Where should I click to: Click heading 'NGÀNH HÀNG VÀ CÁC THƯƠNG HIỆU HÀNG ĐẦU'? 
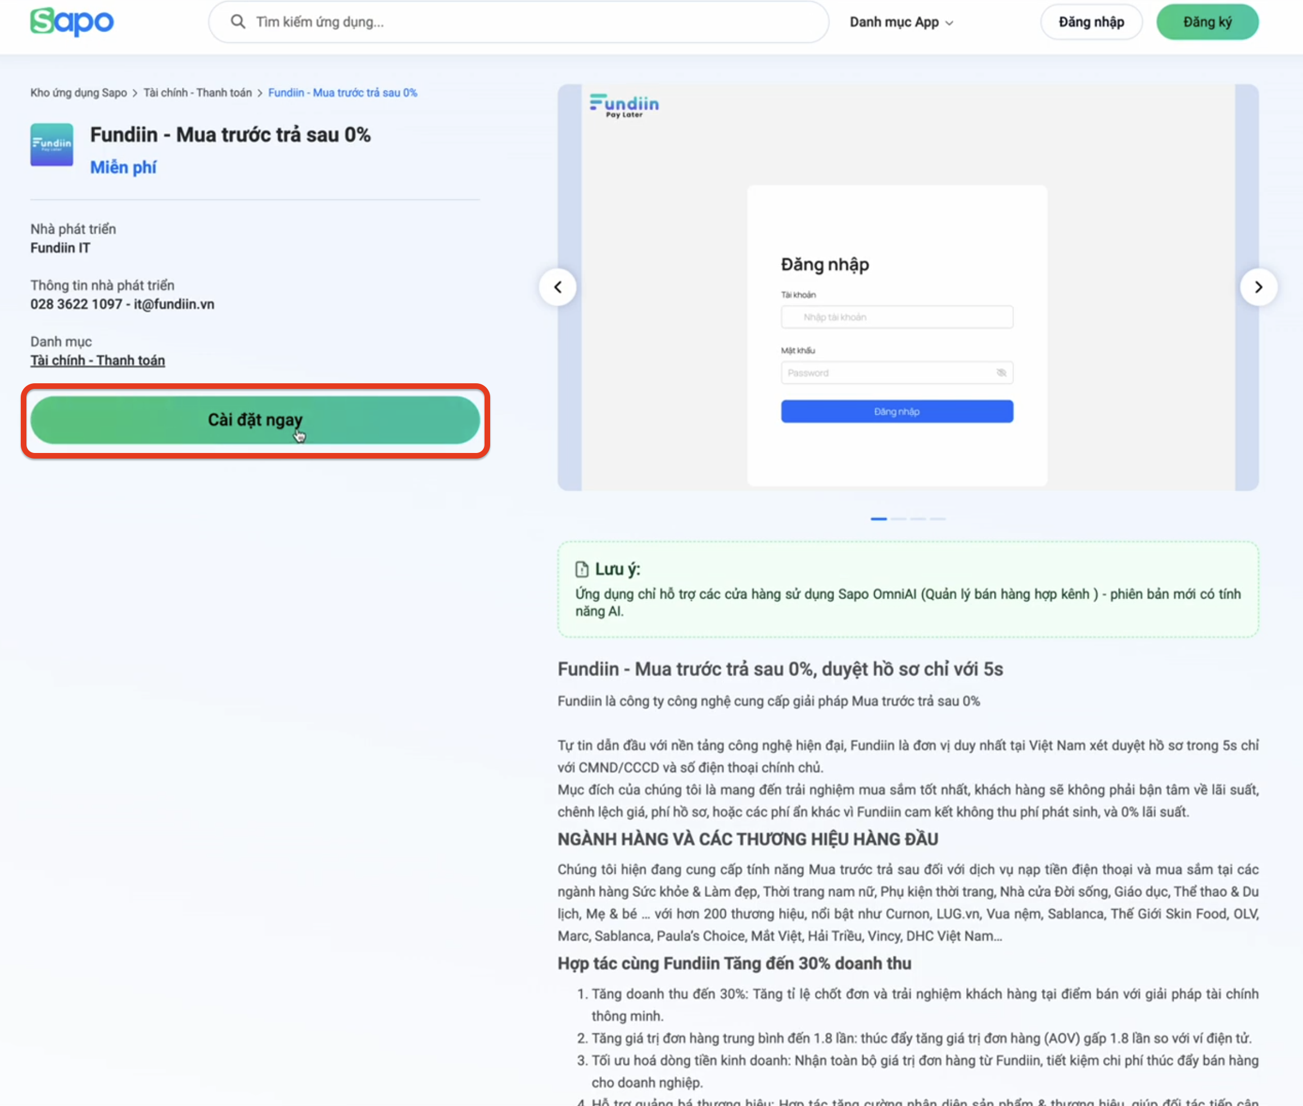[x=748, y=839]
